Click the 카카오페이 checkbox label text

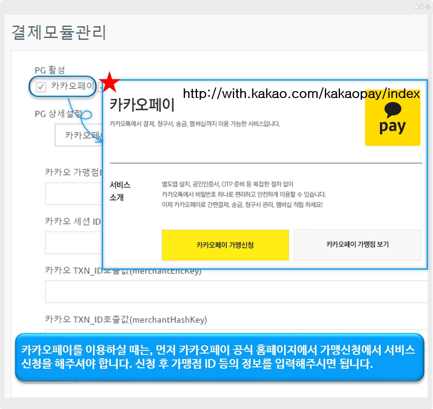(73, 86)
